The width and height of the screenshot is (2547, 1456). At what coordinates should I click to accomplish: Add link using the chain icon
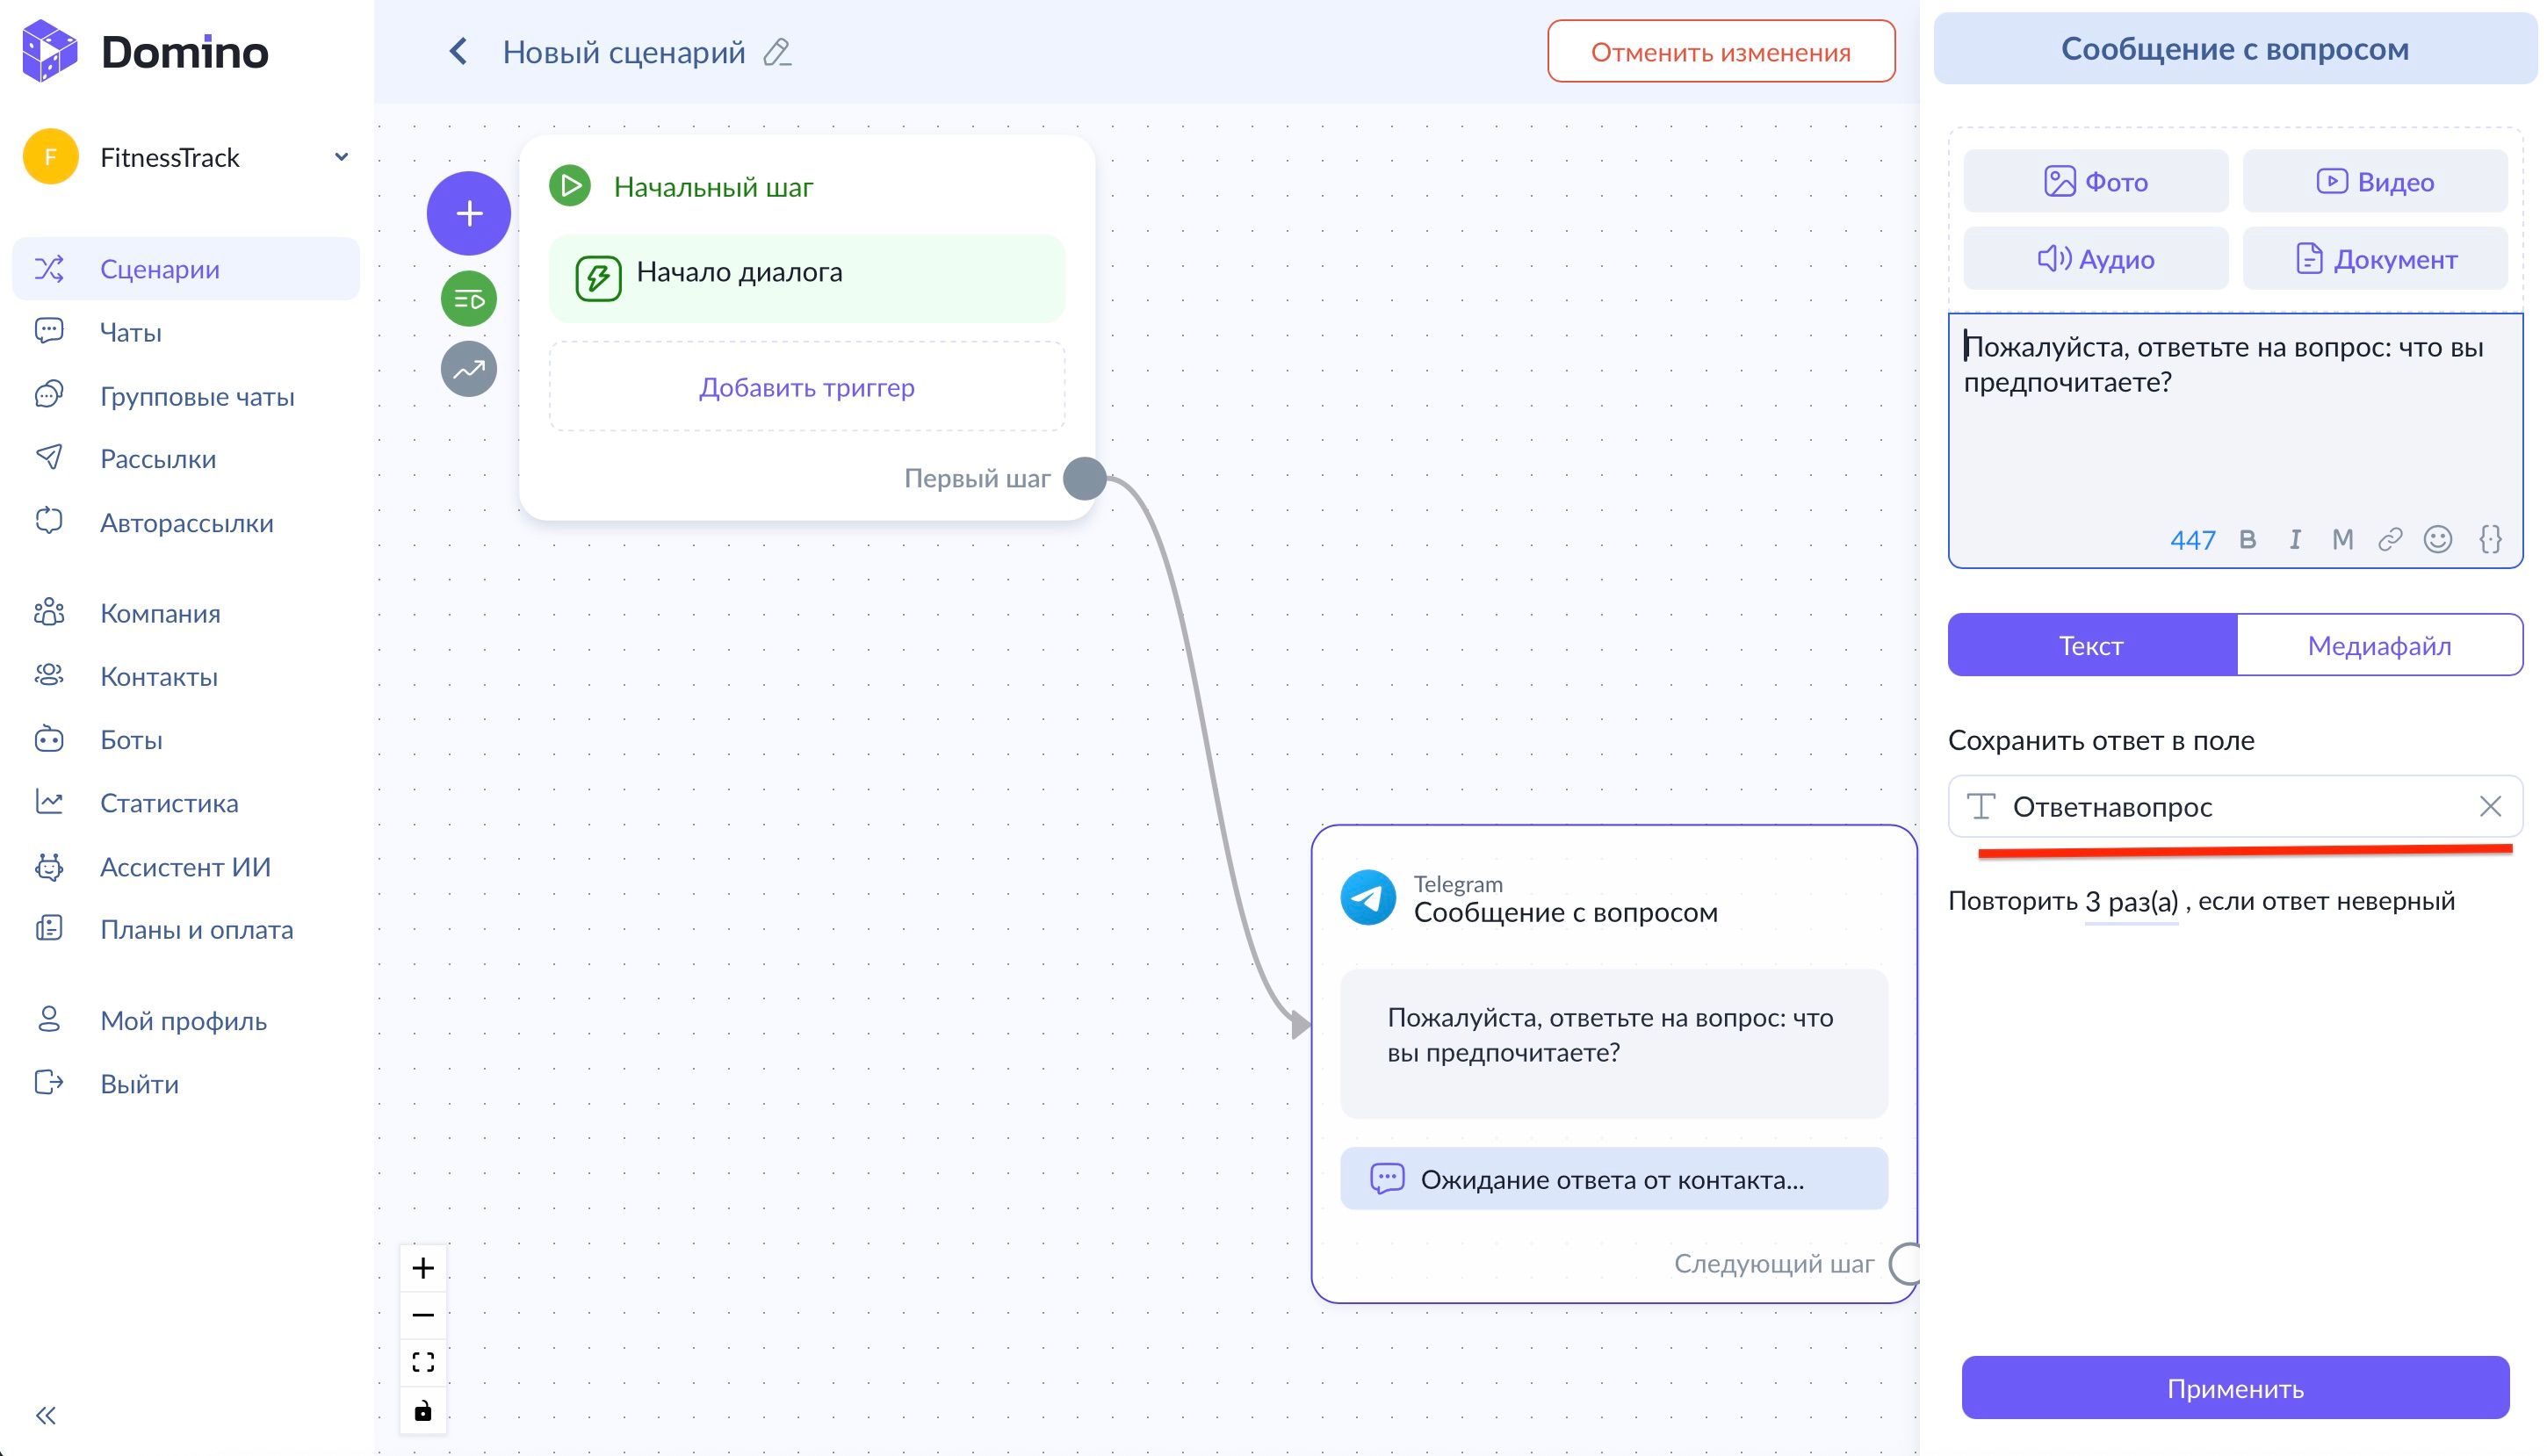point(2389,540)
